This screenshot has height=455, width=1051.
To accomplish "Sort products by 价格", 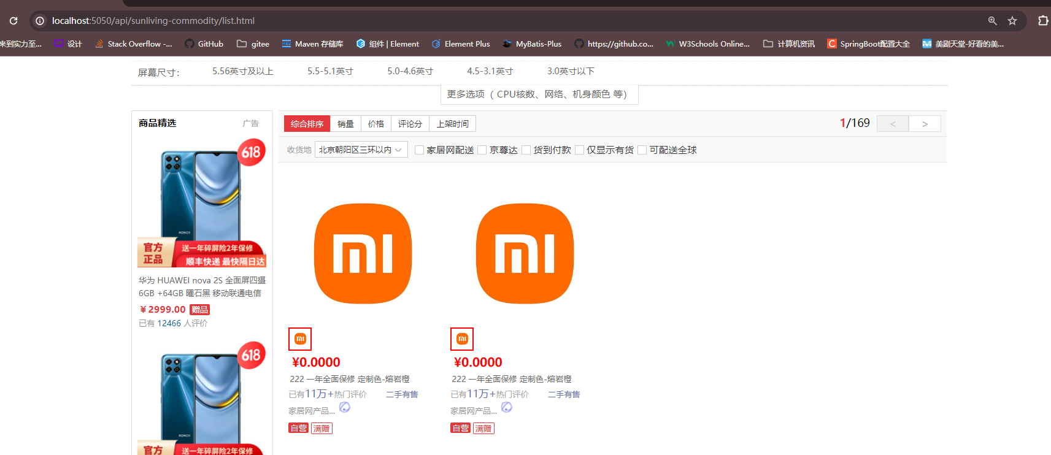I will [x=376, y=124].
